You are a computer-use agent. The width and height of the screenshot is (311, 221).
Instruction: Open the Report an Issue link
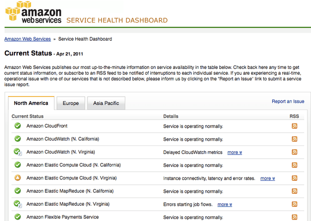[x=288, y=101]
